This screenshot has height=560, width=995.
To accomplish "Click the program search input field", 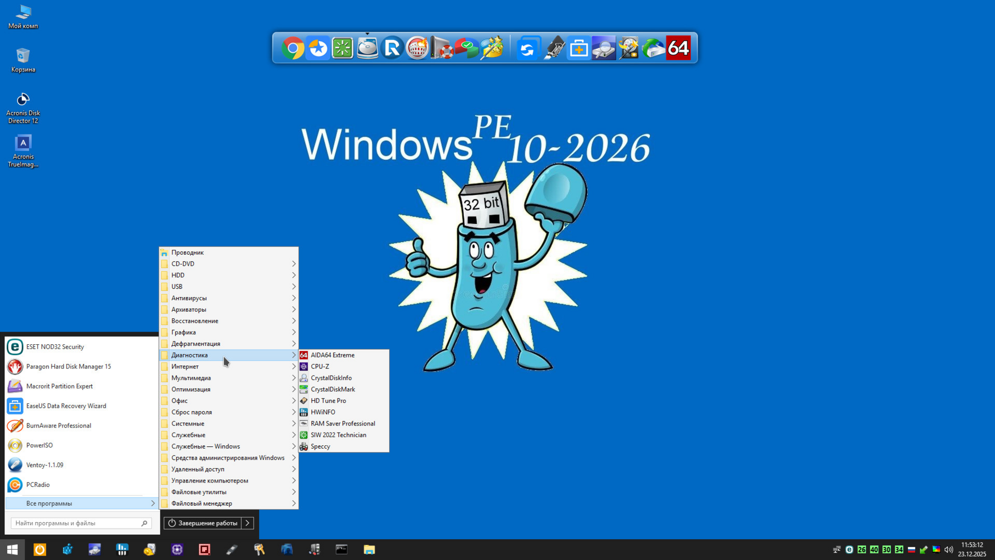I will [x=77, y=523].
